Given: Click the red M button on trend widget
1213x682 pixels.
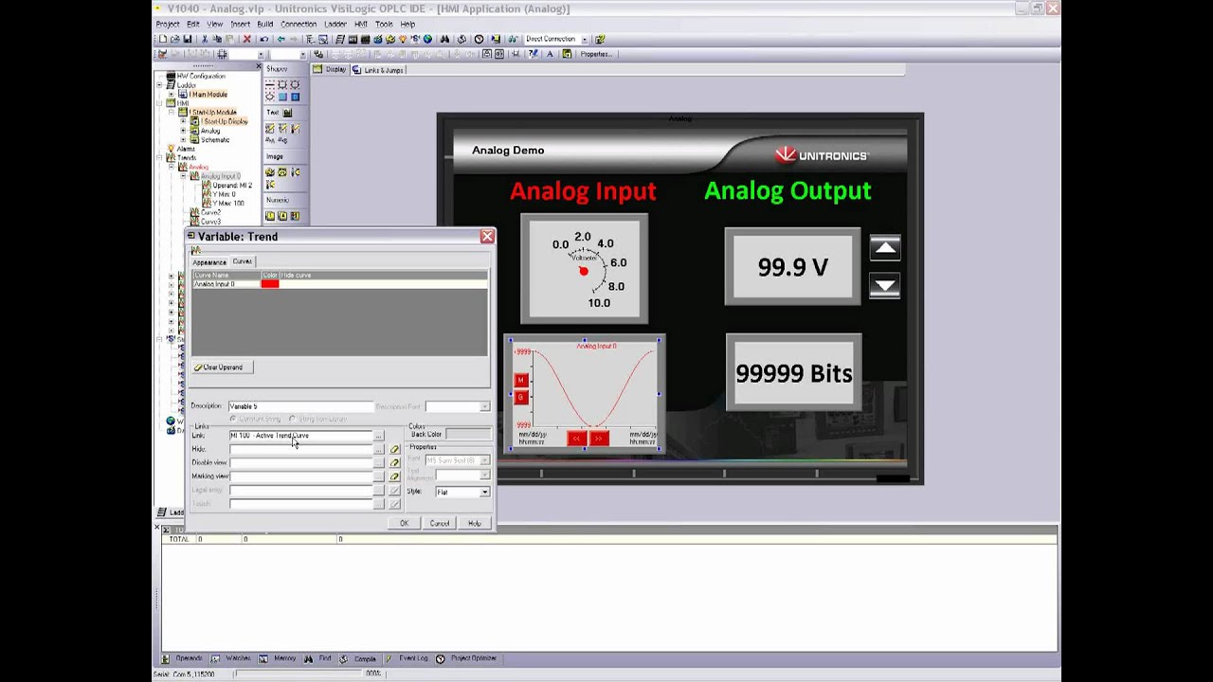Looking at the screenshot, I should coord(520,381).
